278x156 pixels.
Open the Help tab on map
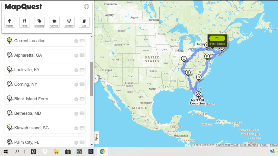coord(96,138)
